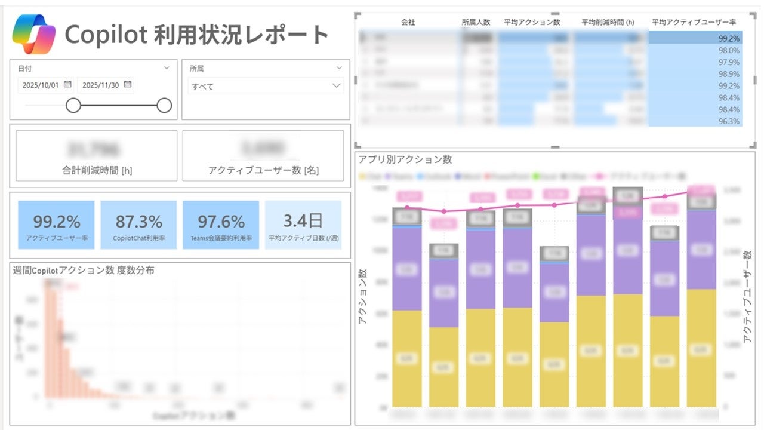Select the 3.4日 平均アクティブ日数 card

click(303, 225)
